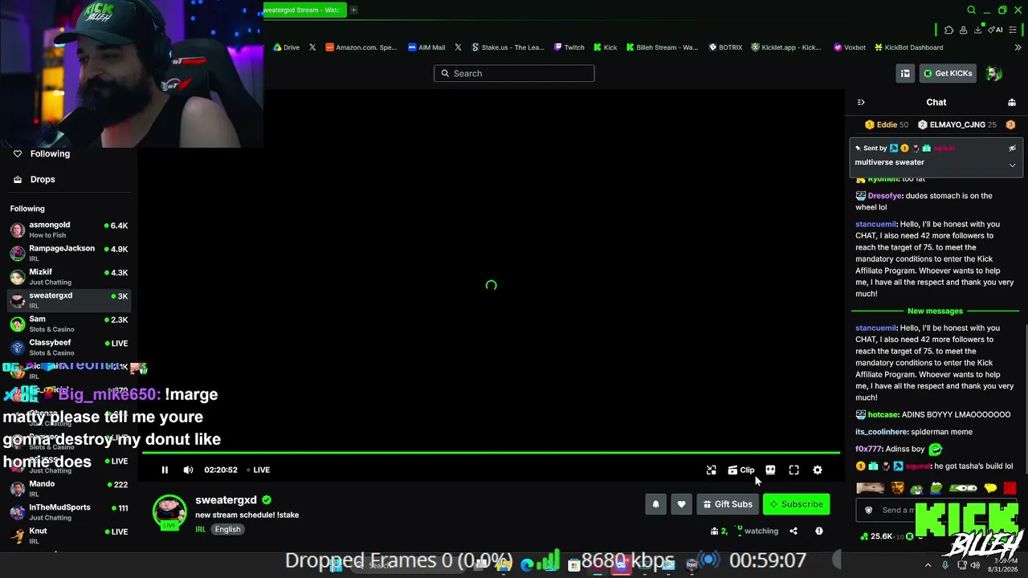Viewport: 1028px width, 578px height.
Task: Open the Billeh Stream bookmark
Action: 662,47
